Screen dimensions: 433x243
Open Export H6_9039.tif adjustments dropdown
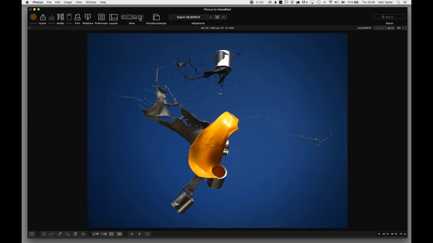pos(188,17)
